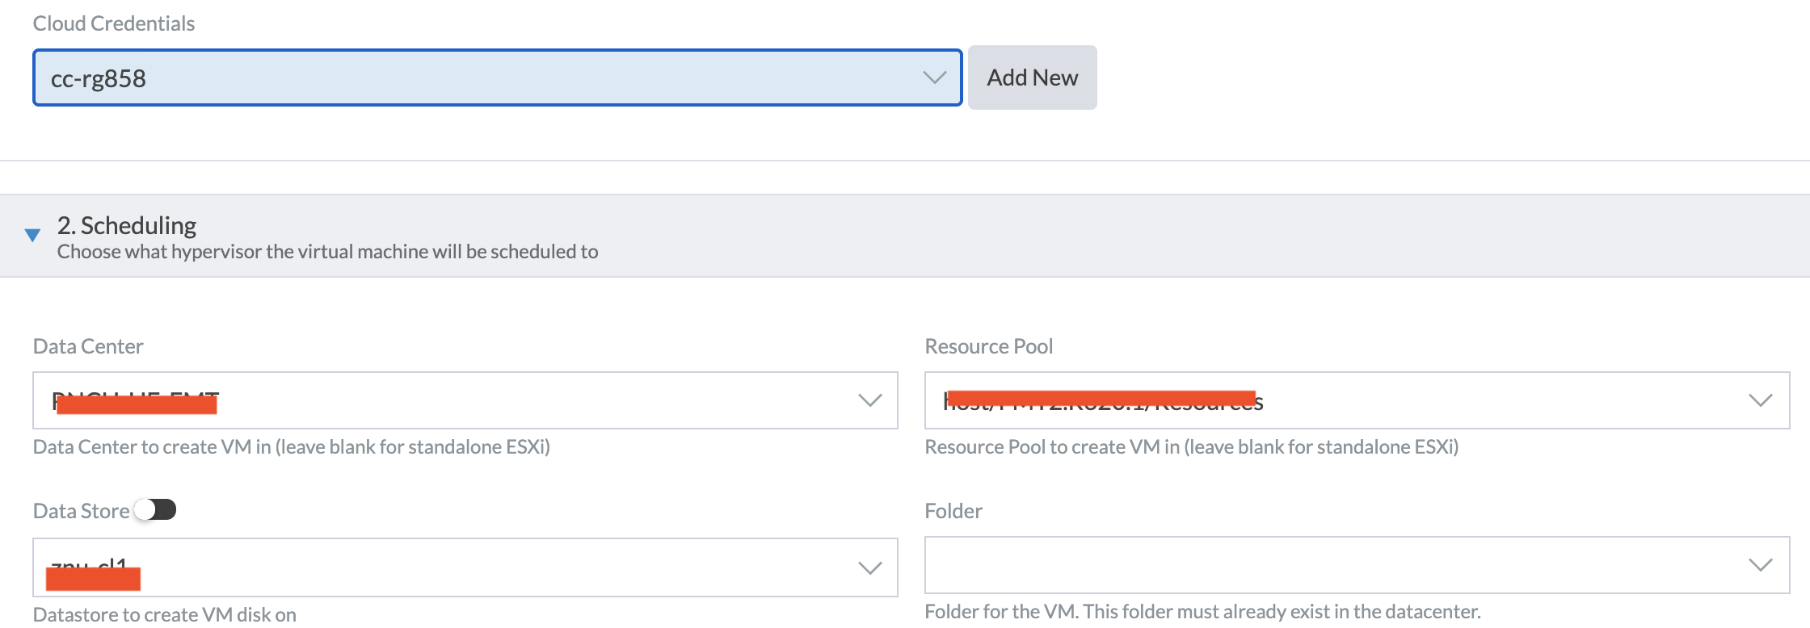This screenshot has height=628, width=1810.
Task: Click the Add New button
Action: click(1032, 77)
